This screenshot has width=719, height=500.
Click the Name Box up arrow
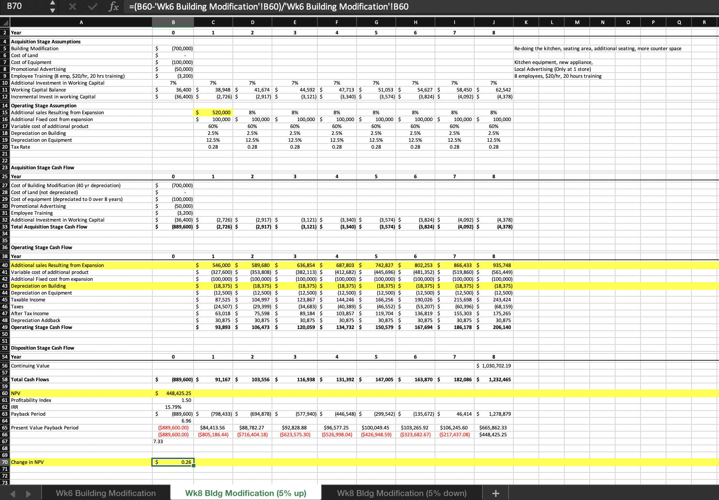point(52,3)
